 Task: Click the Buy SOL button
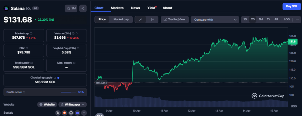tap(292, 6)
